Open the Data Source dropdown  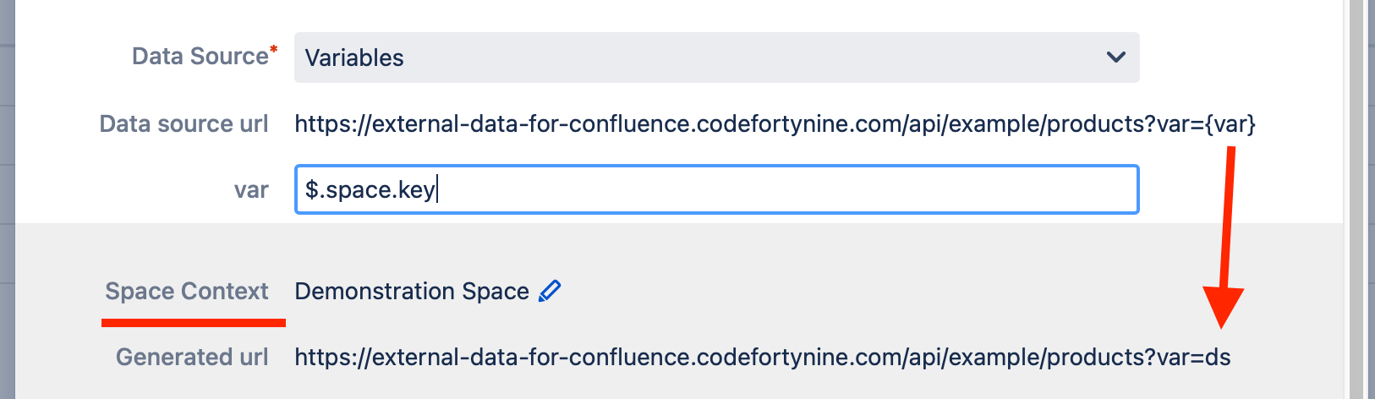click(715, 57)
